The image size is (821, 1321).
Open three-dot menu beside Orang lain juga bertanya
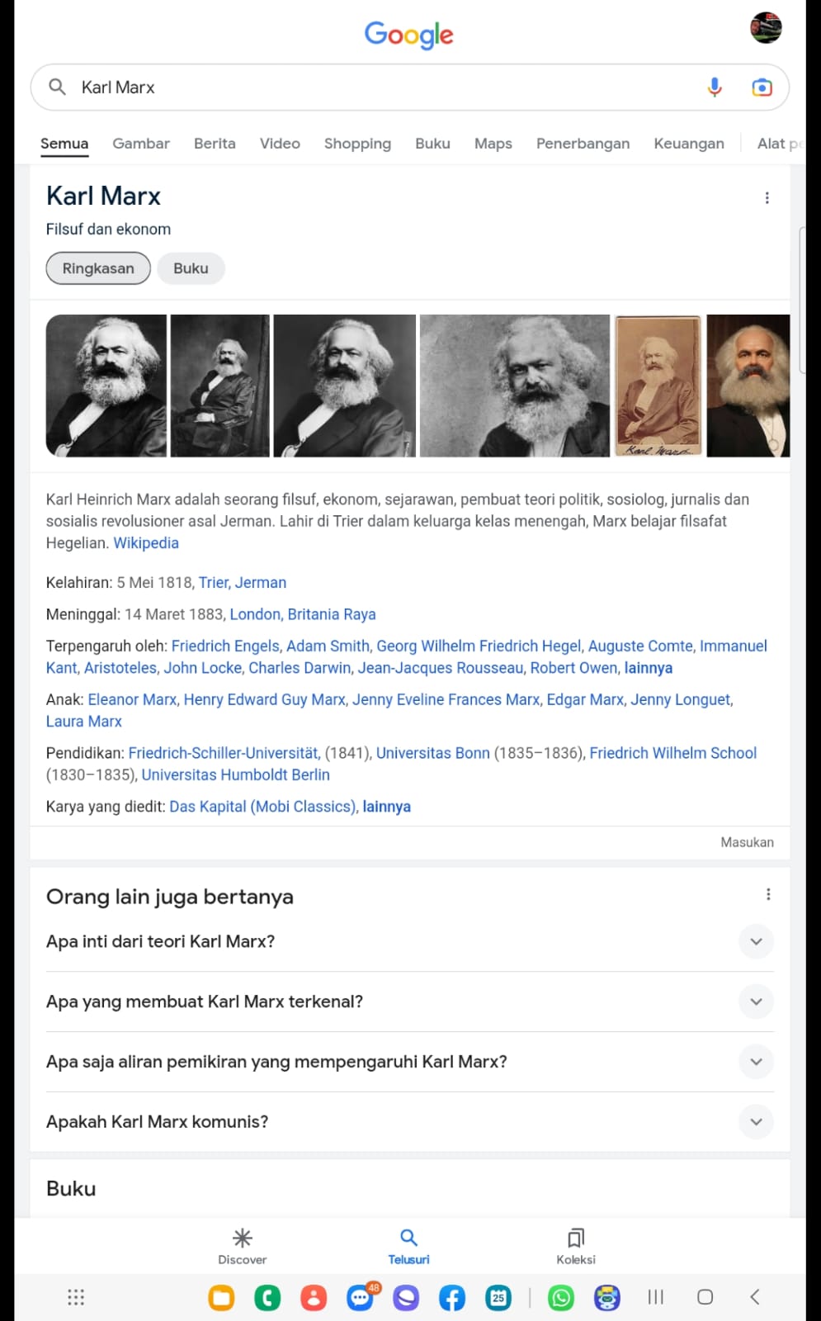[x=768, y=894]
